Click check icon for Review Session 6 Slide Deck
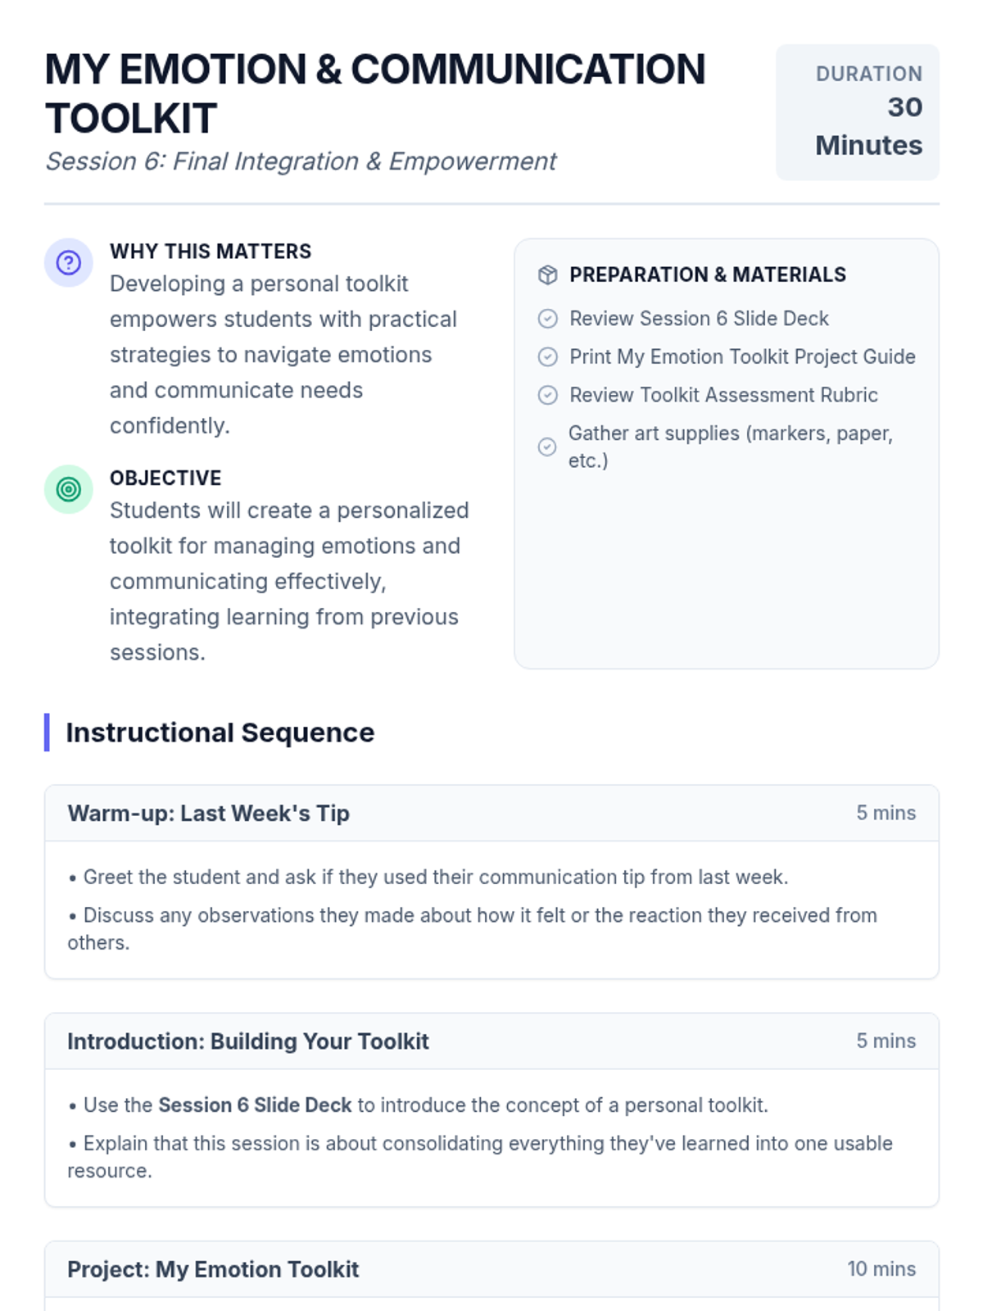The width and height of the screenshot is (983, 1311). tap(547, 319)
